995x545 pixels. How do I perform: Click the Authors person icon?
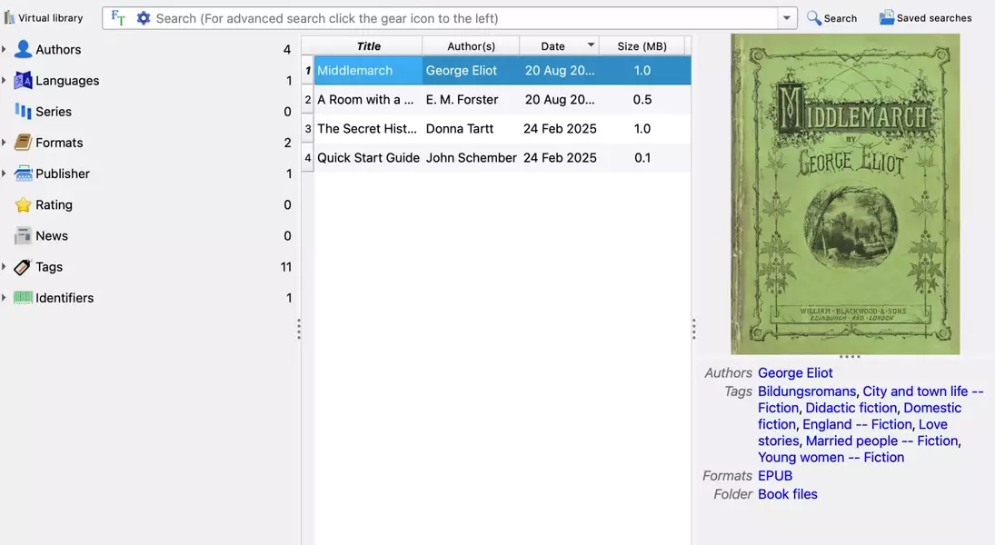23,50
